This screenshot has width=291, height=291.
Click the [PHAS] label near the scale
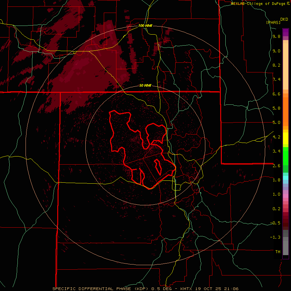click(x=273, y=22)
